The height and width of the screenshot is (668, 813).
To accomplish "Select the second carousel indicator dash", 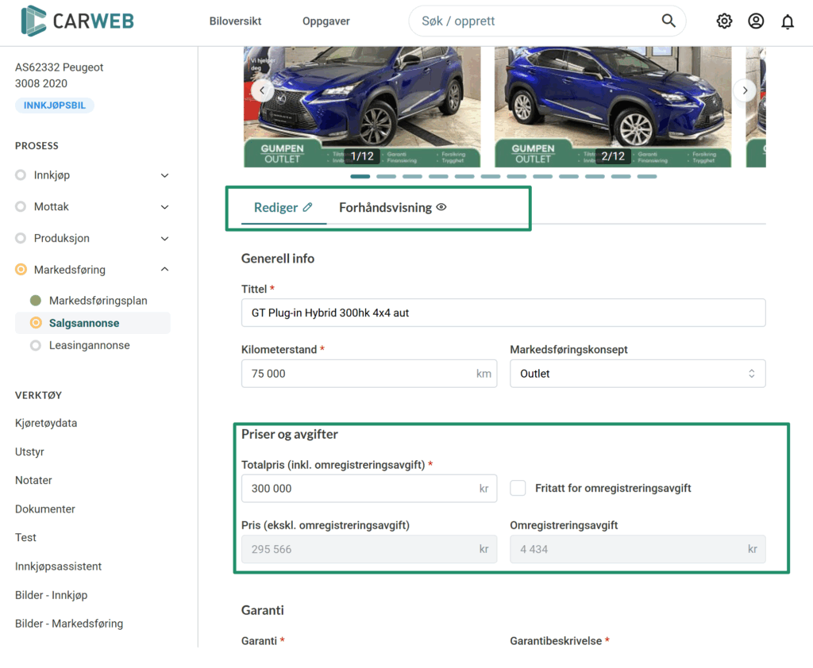I will 387,176.
